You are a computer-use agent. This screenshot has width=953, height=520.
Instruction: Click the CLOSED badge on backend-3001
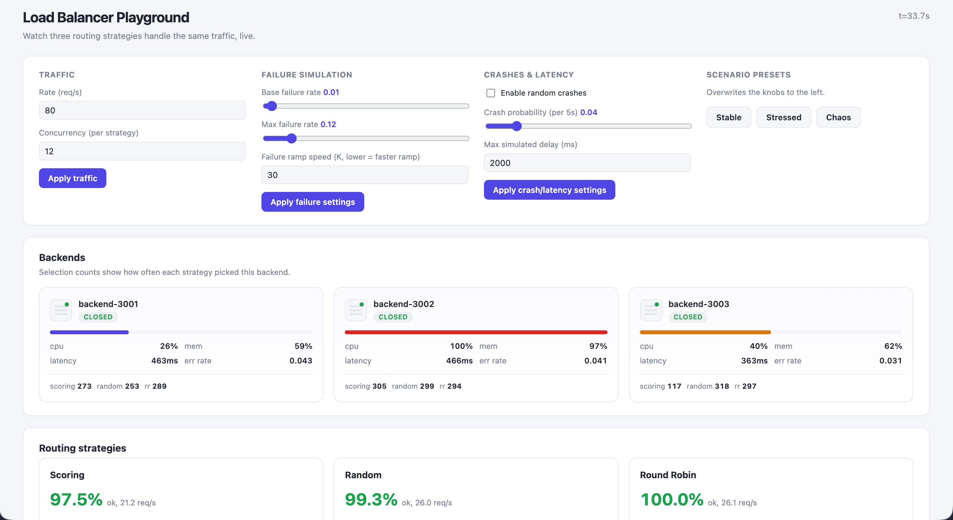(98, 317)
